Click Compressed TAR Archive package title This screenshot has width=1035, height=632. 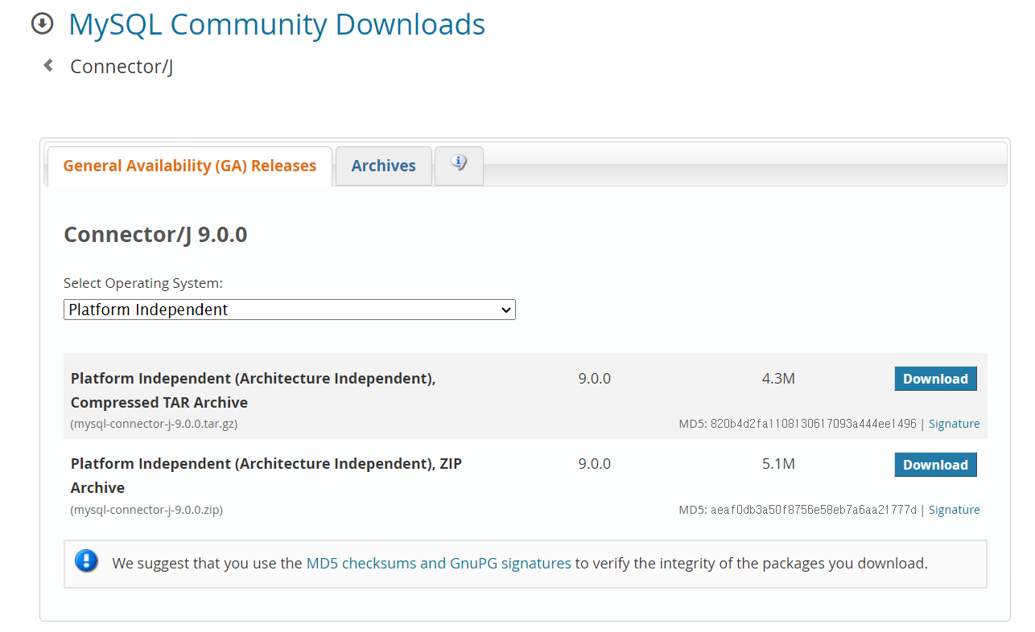coord(254,390)
